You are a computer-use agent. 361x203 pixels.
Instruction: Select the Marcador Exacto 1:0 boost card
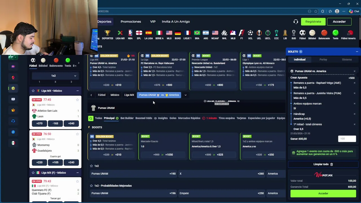(x=163, y=146)
